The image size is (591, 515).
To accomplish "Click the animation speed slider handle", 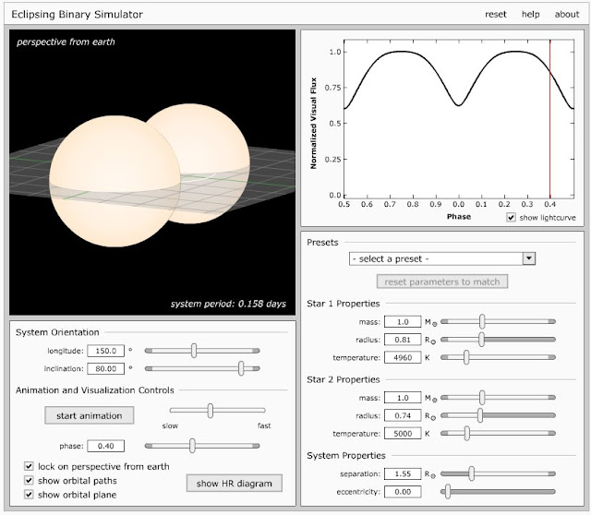I will [211, 411].
